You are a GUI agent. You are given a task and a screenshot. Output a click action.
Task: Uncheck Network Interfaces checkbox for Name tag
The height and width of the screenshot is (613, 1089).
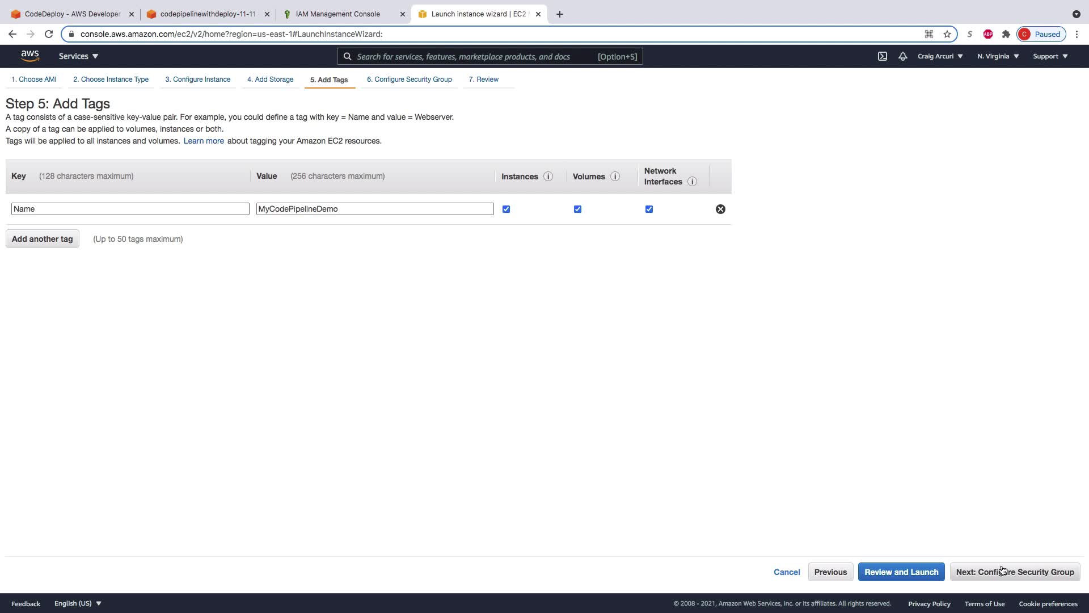pyautogui.click(x=649, y=209)
